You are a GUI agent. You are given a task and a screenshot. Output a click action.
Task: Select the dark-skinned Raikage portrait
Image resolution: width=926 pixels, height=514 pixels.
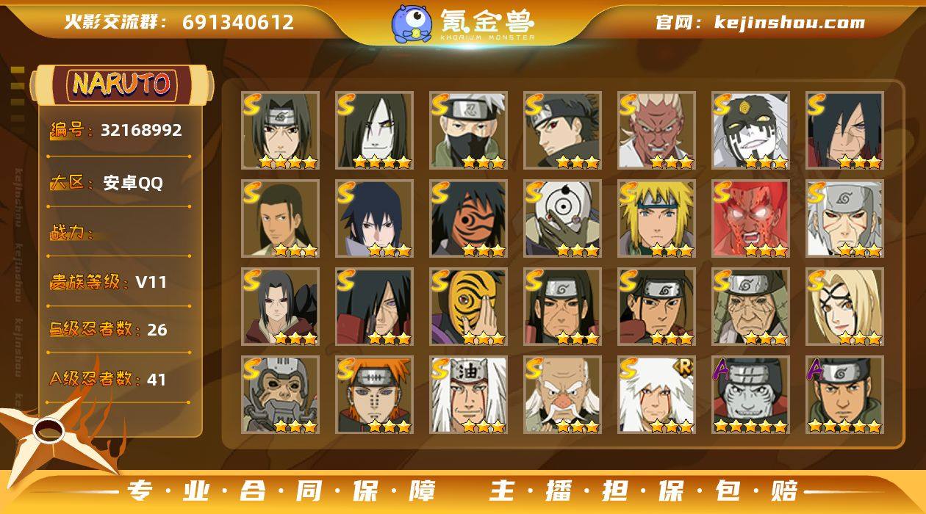click(656, 131)
